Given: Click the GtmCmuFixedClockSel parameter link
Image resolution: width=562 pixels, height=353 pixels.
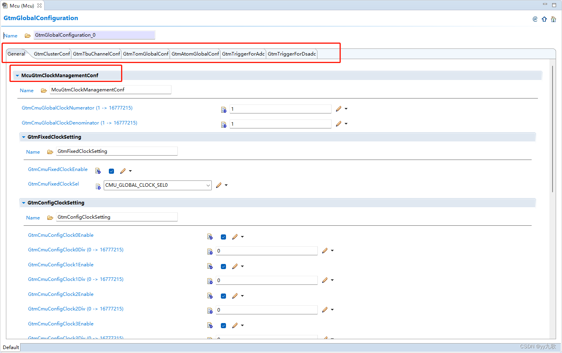Looking at the screenshot, I should [x=53, y=184].
